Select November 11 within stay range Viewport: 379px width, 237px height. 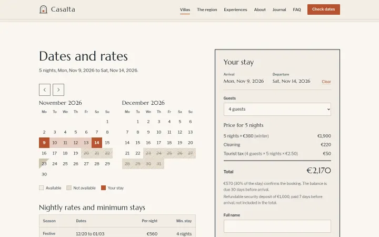pos(65,143)
